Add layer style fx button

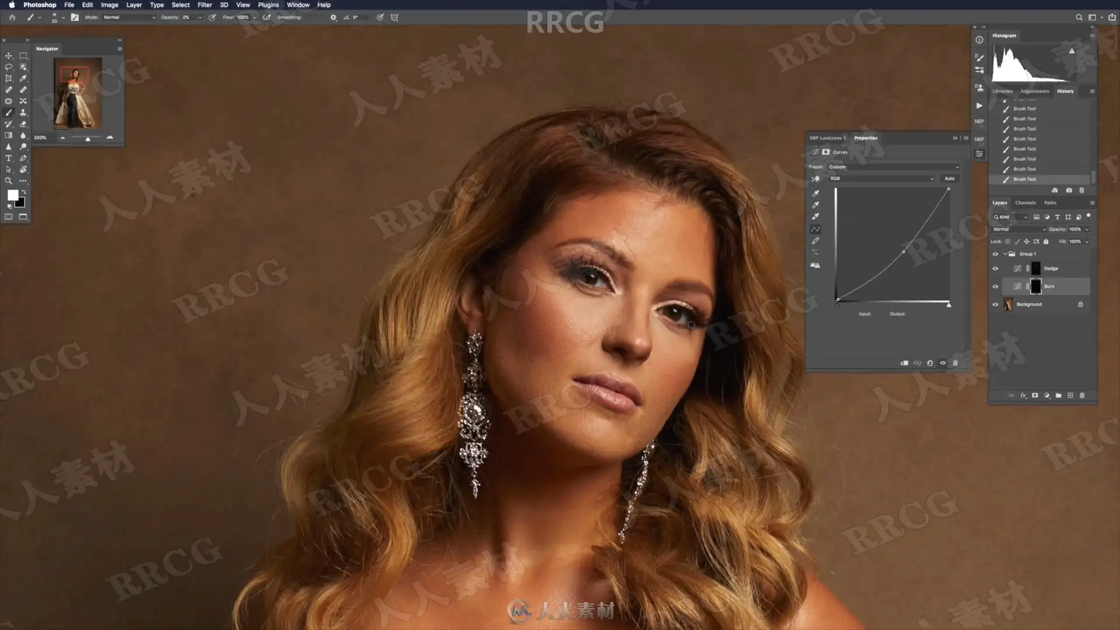1023,395
